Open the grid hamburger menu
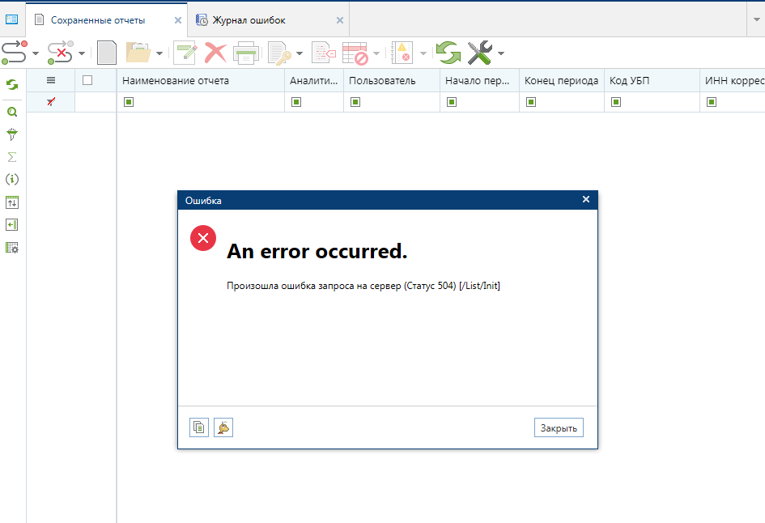 coord(51,80)
